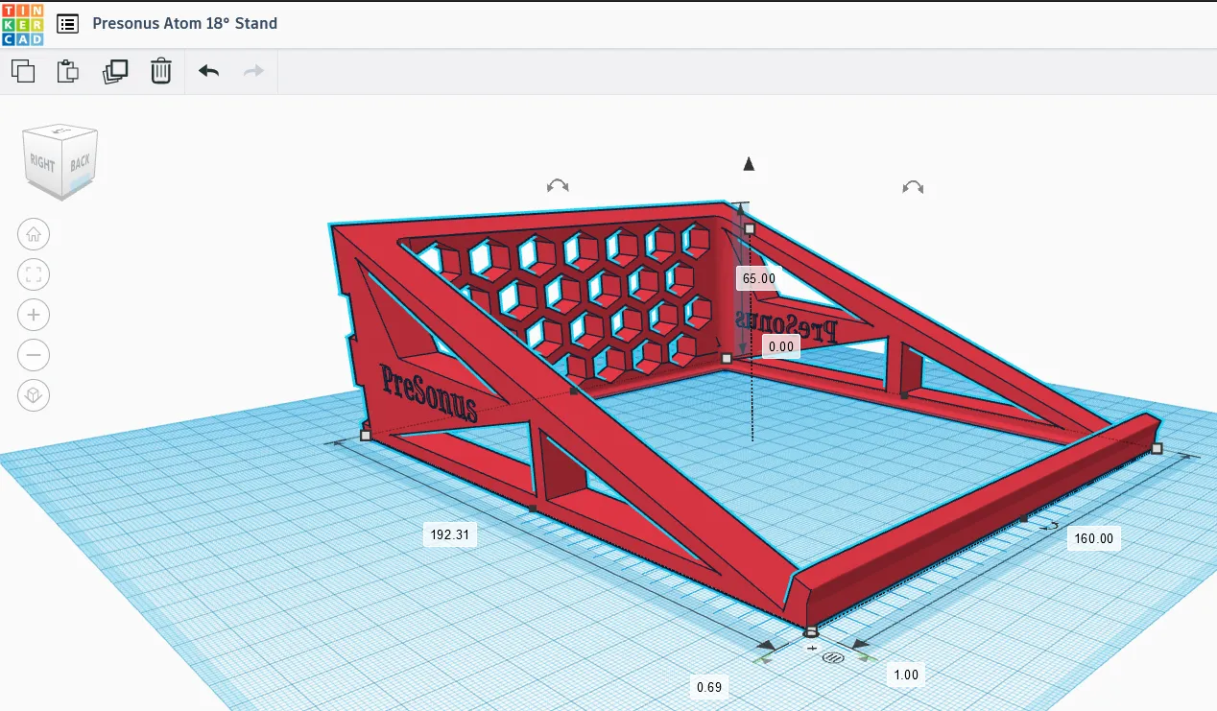
Task: Open the designs list menu icon
Action: tap(67, 24)
